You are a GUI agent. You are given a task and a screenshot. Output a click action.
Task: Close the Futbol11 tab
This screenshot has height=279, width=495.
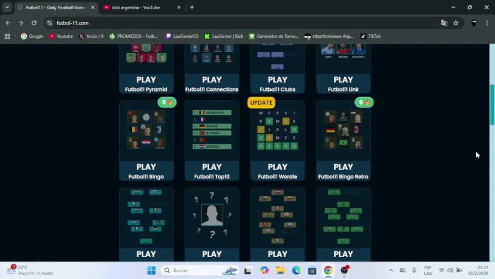tap(93, 7)
